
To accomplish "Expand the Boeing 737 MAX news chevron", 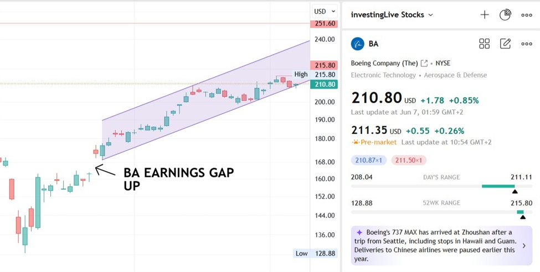I will pyautogui.click(x=524, y=245).
